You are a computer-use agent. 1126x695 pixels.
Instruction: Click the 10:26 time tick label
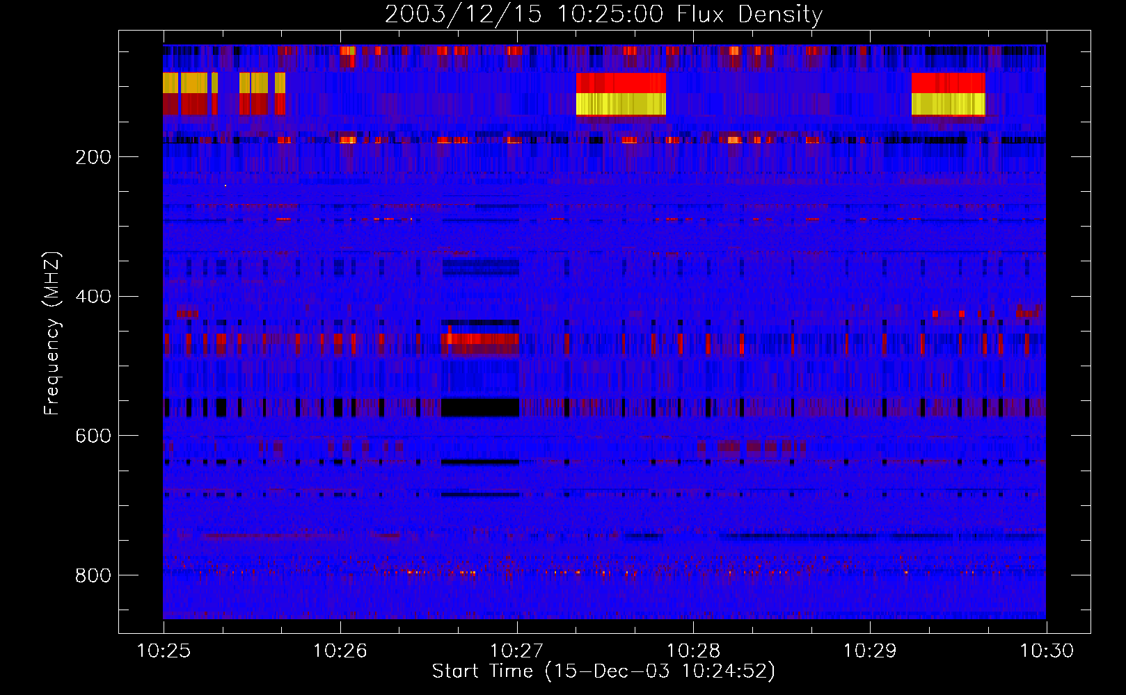(x=340, y=651)
